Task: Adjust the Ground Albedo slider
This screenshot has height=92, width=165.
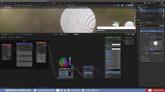Action: (155, 49)
